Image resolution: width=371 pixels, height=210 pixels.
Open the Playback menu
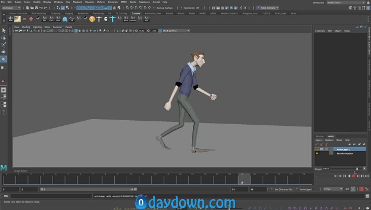tap(78, 2)
